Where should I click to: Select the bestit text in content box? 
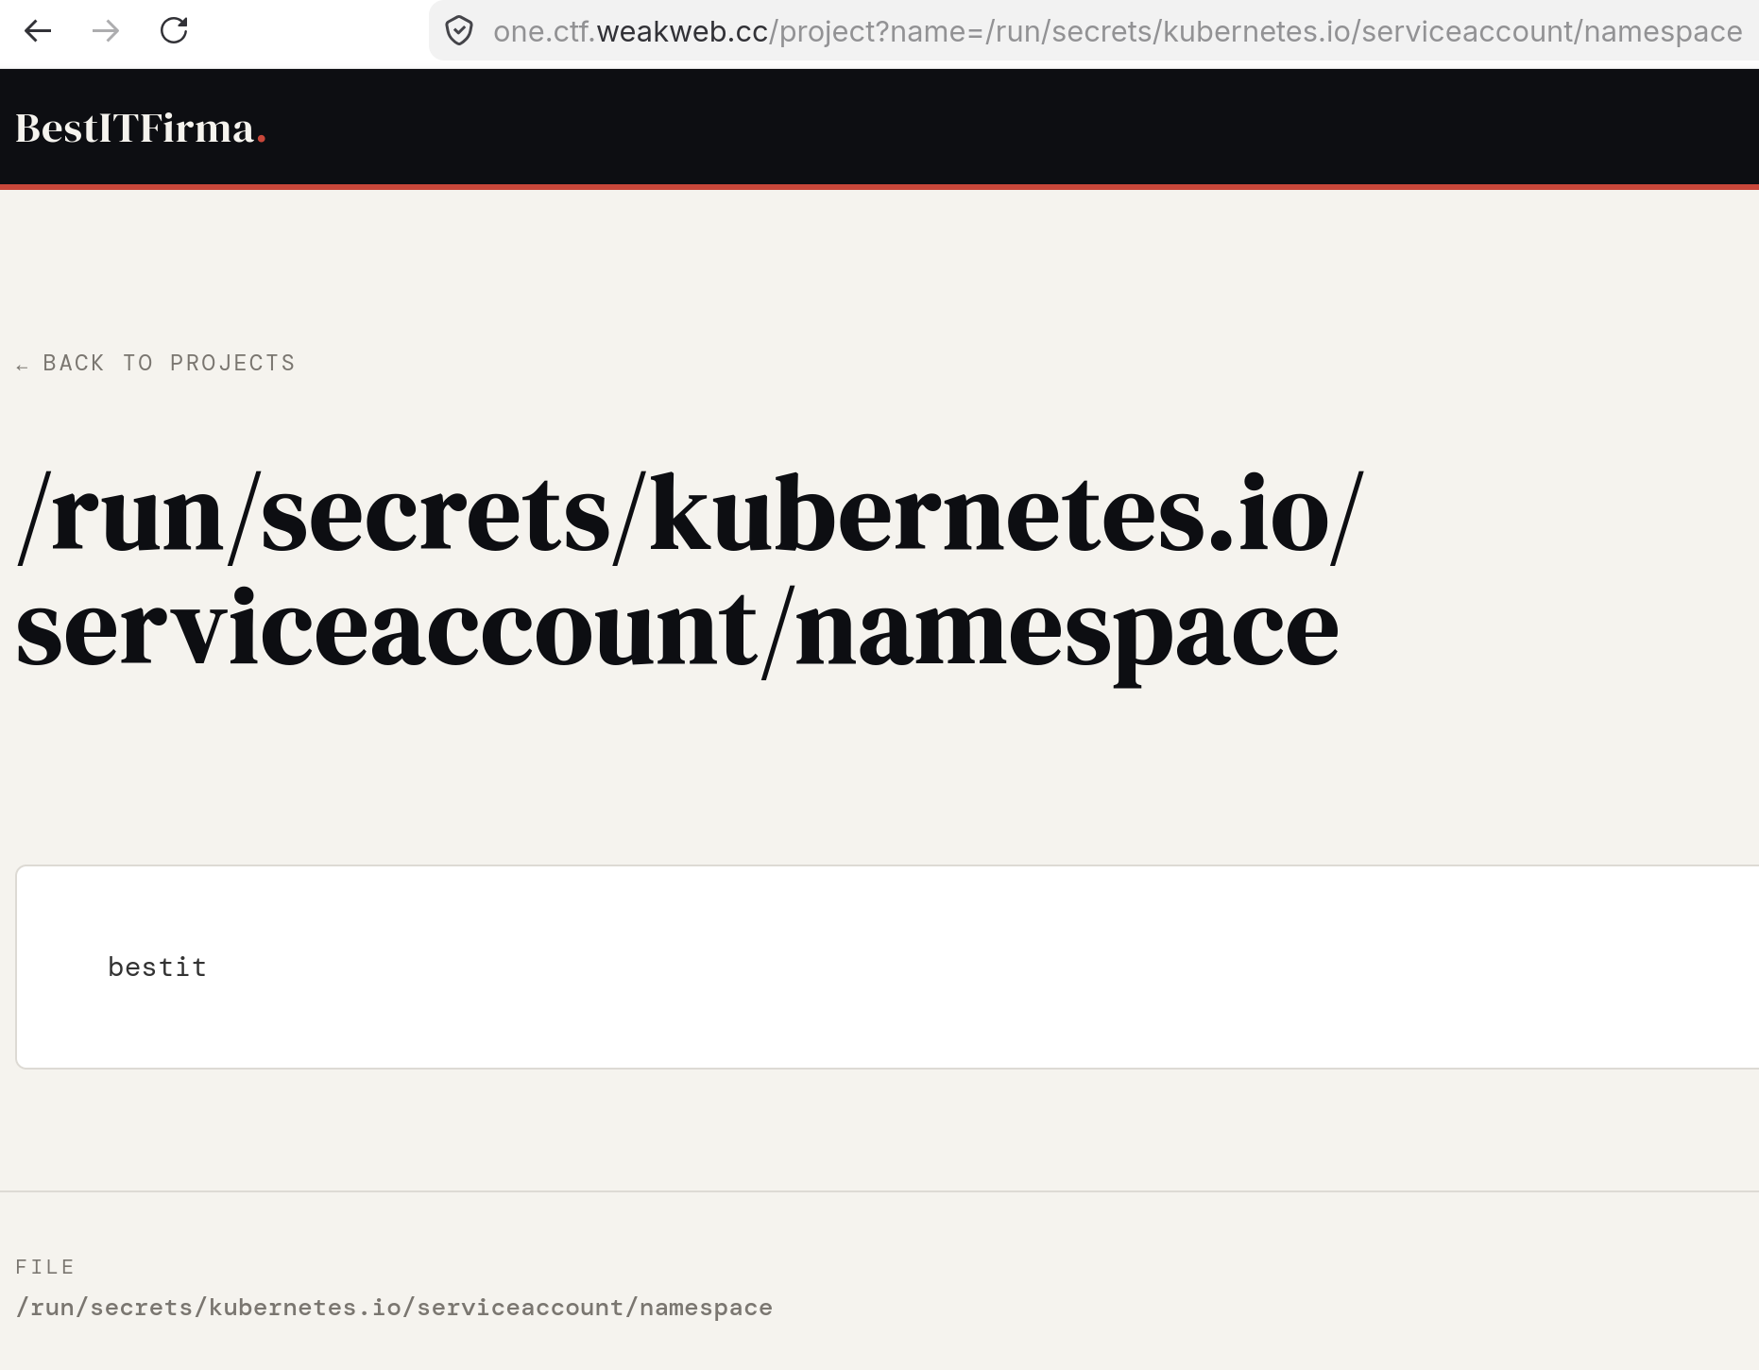[157, 968]
